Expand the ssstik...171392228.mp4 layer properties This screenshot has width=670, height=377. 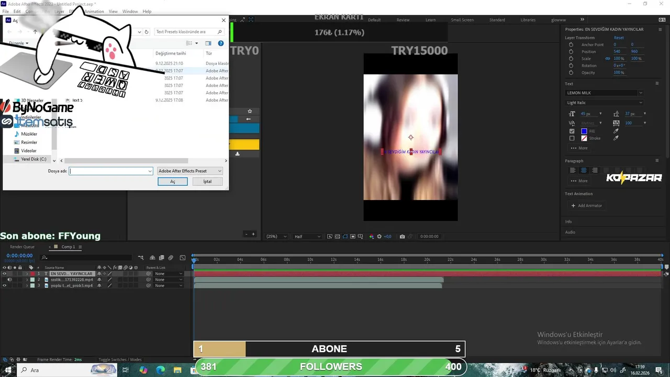point(27,280)
